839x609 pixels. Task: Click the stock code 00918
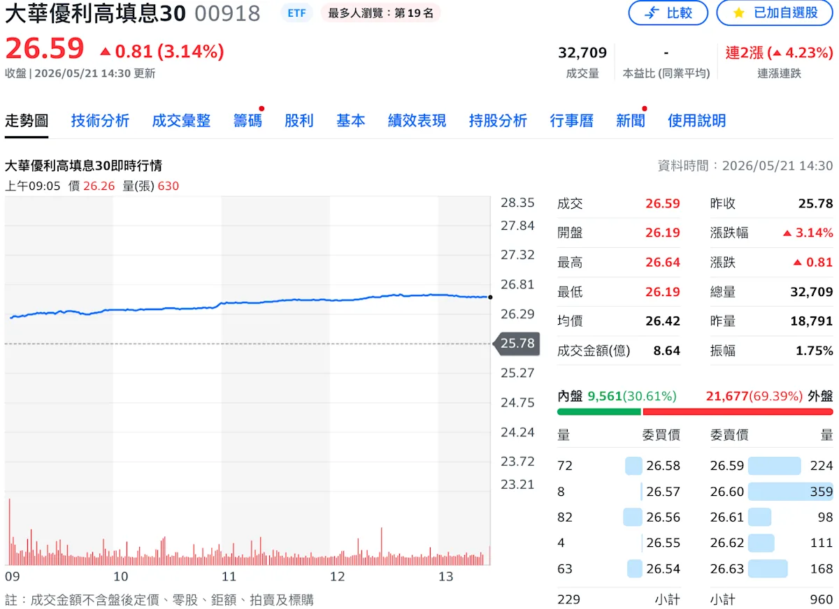pos(227,13)
